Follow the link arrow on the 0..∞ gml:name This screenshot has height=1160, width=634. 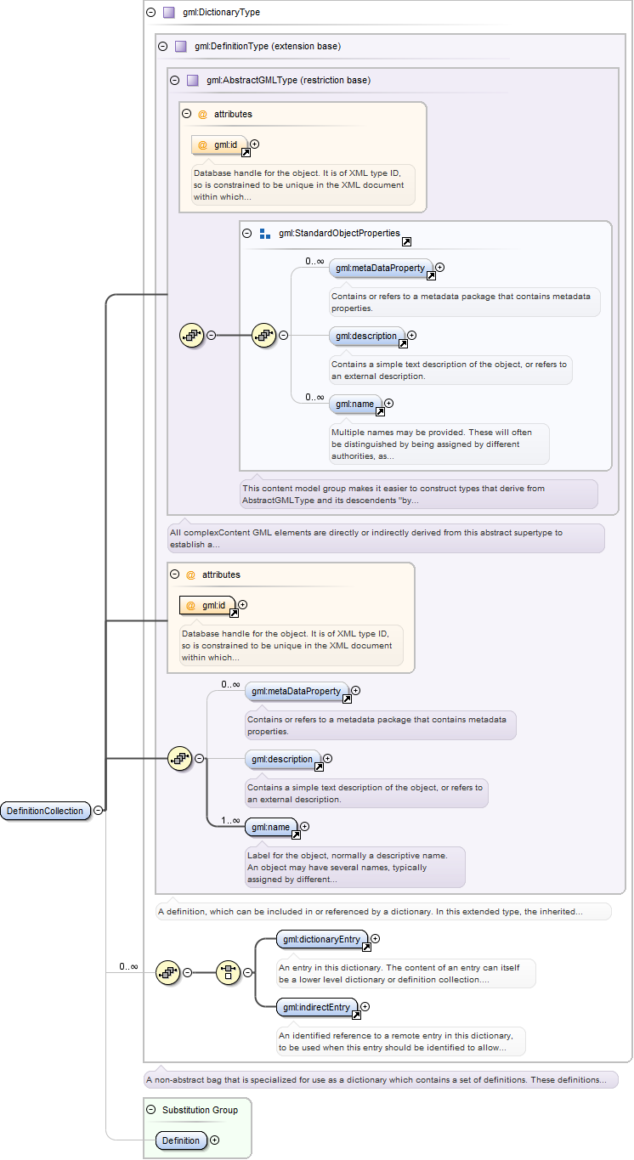(380, 411)
